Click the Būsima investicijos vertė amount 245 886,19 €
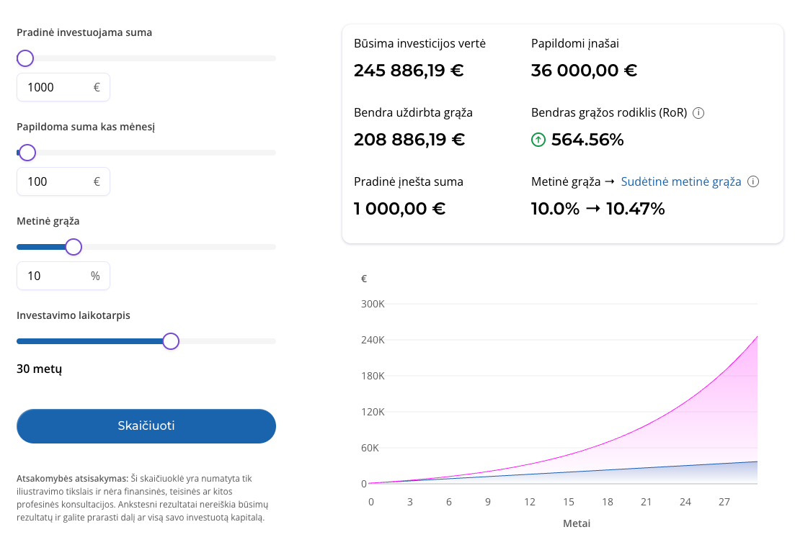Image resolution: width=795 pixels, height=545 pixels. point(409,71)
